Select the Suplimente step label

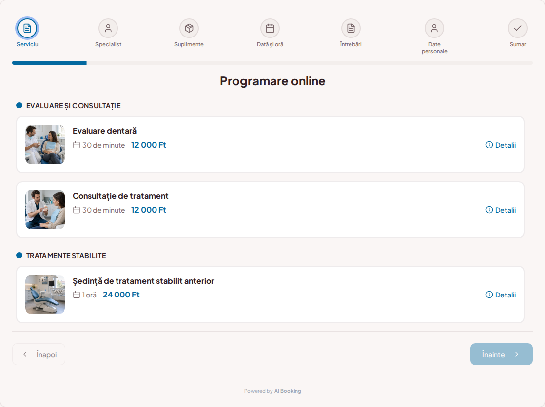(189, 44)
